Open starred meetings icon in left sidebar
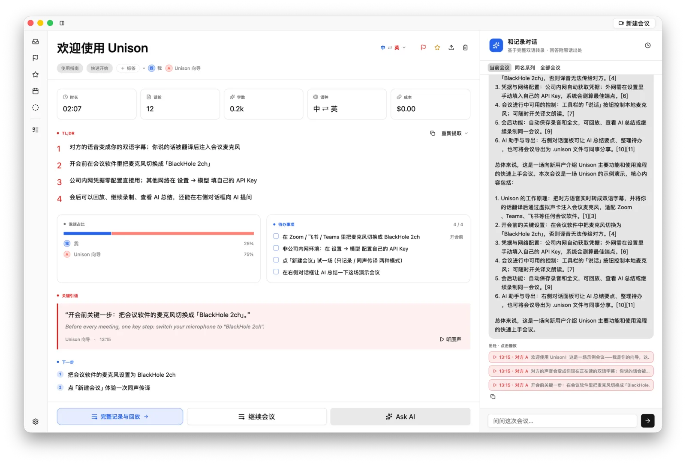Viewport: 686px width, 464px height. coord(36,74)
